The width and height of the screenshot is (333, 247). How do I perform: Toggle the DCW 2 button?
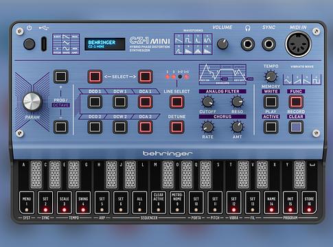pyautogui.click(x=120, y=127)
